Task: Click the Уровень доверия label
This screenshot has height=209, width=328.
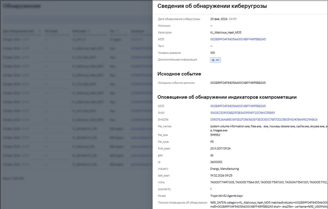Action: pyautogui.click(x=169, y=53)
